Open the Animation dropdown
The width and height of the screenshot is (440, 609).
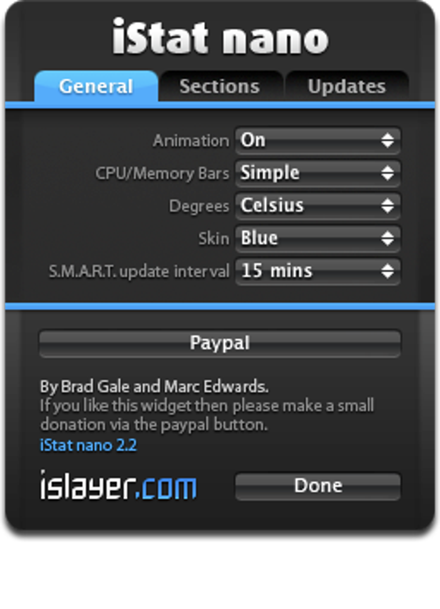(x=318, y=140)
